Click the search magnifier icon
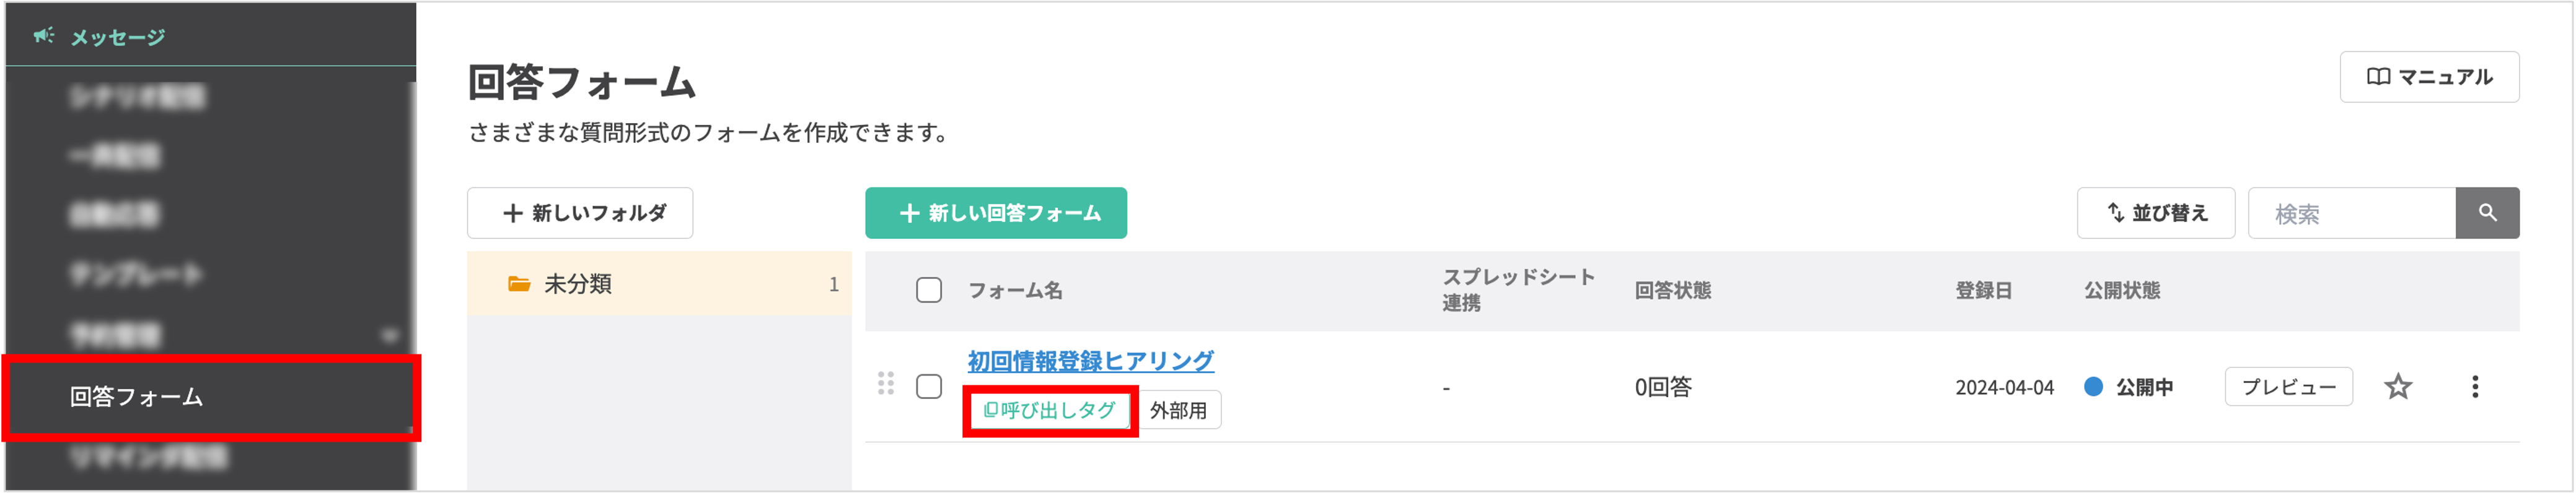This screenshot has height=493, width=2576. click(x=2489, y=213)
